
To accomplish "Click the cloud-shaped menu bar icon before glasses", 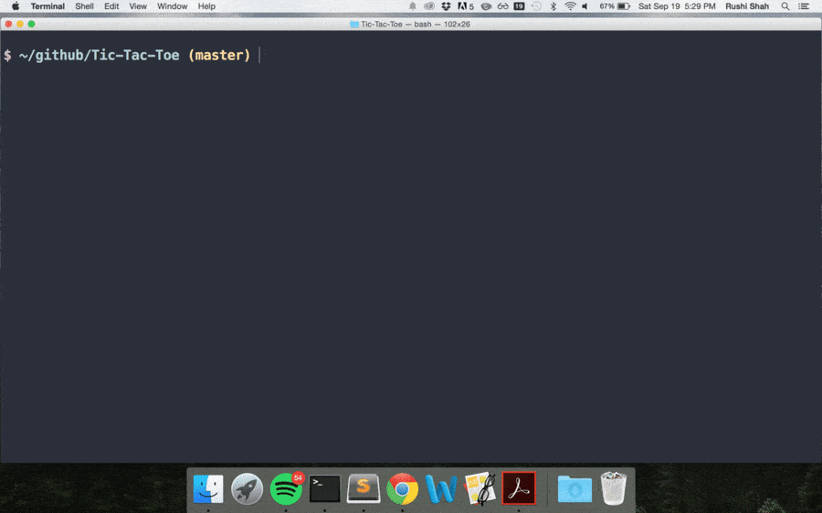I will 486,6.
